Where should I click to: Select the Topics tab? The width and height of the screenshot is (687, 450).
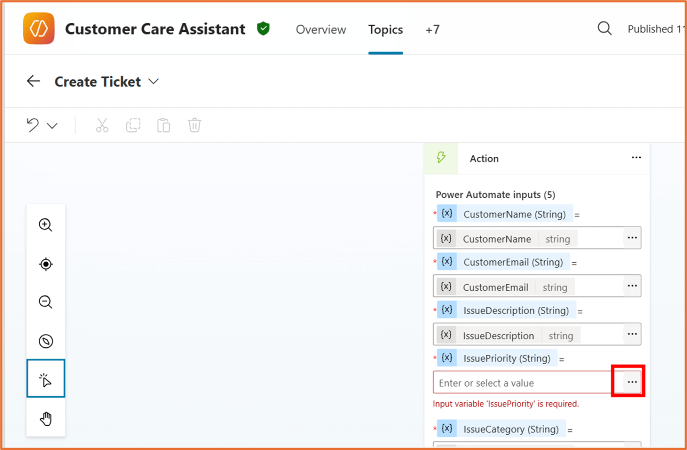coord(385,30)
